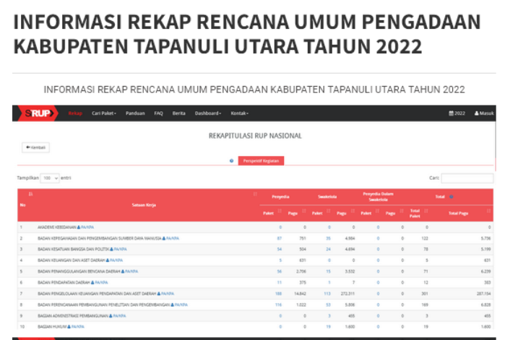This screenshot has height=340, width=518.
Task: Click the blue help icon near Perspektif Kegiatan
Action: 231,161
